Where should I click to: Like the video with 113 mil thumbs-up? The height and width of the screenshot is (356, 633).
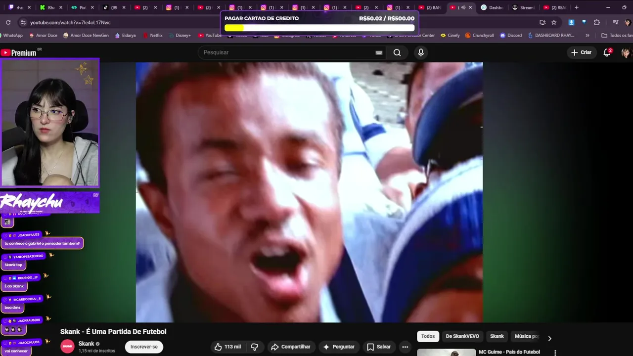point(227,347)
